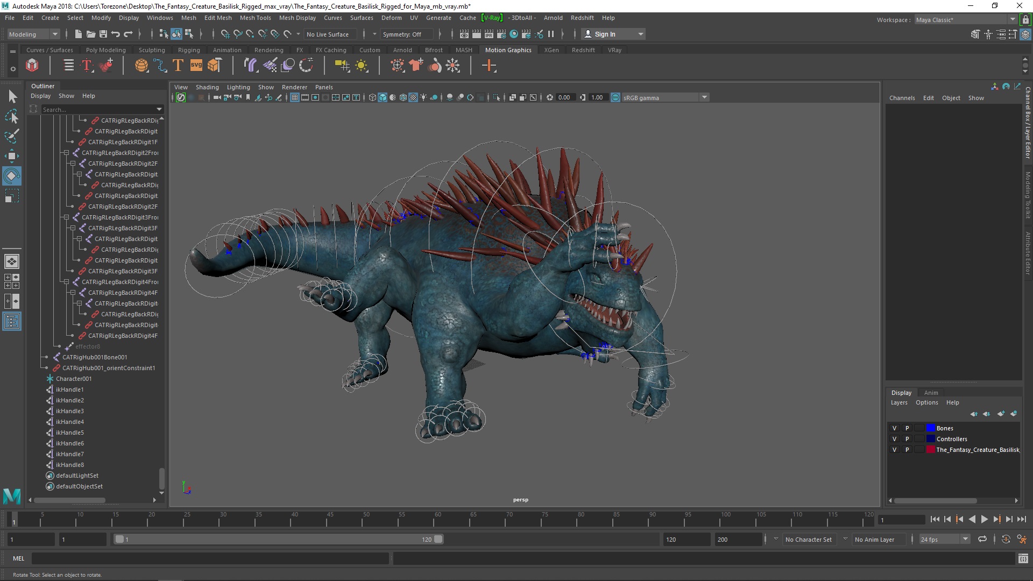The width and height of the screenshot is (1033, 581).
Task: Click the blue color swatch of Bones layer
Action: coord(931,428)
